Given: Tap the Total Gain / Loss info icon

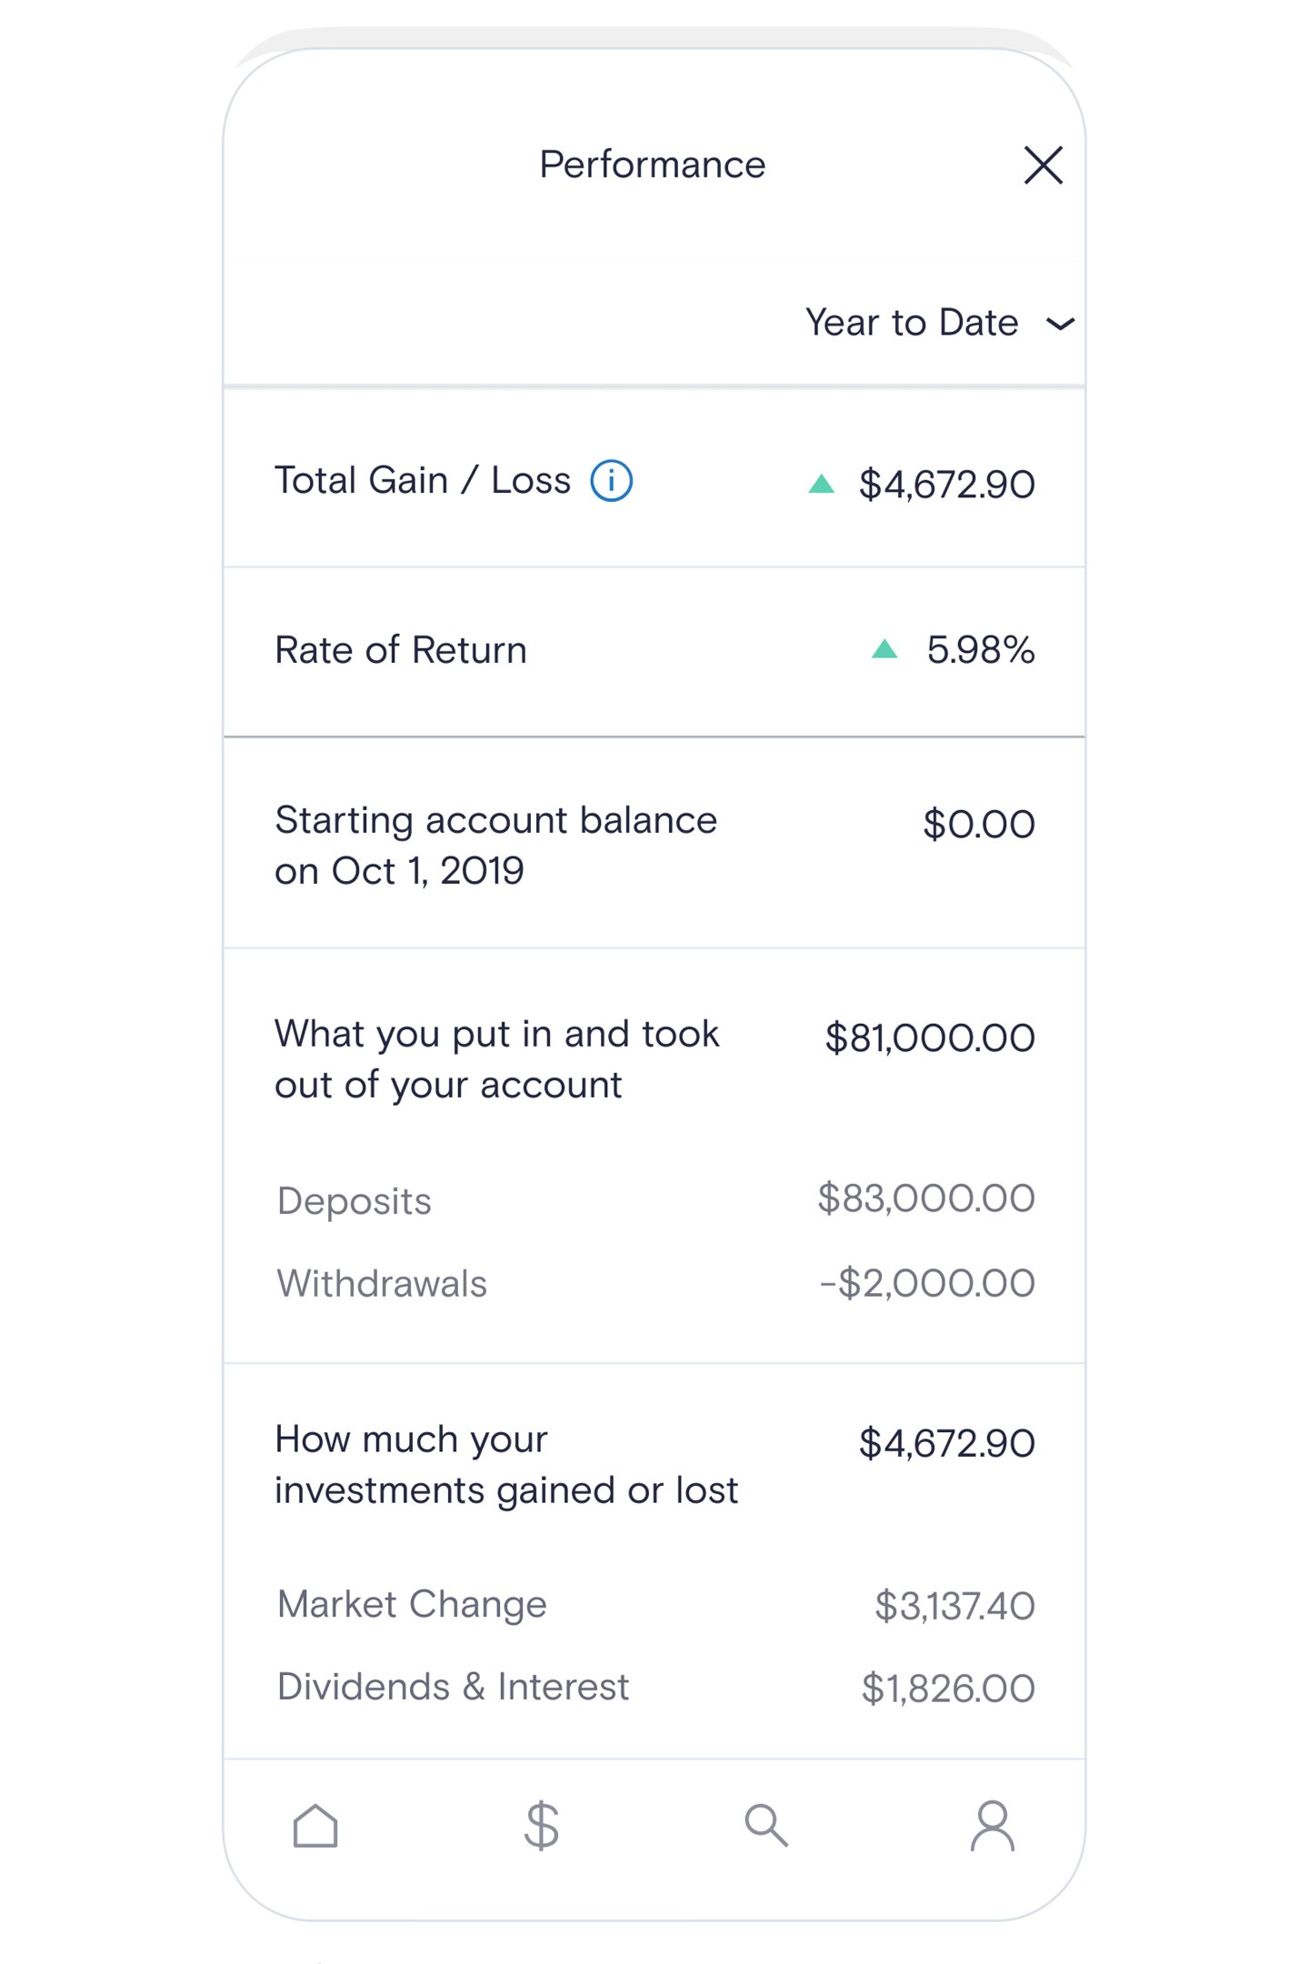Looking at the screenshot, I should coord(611,481).
